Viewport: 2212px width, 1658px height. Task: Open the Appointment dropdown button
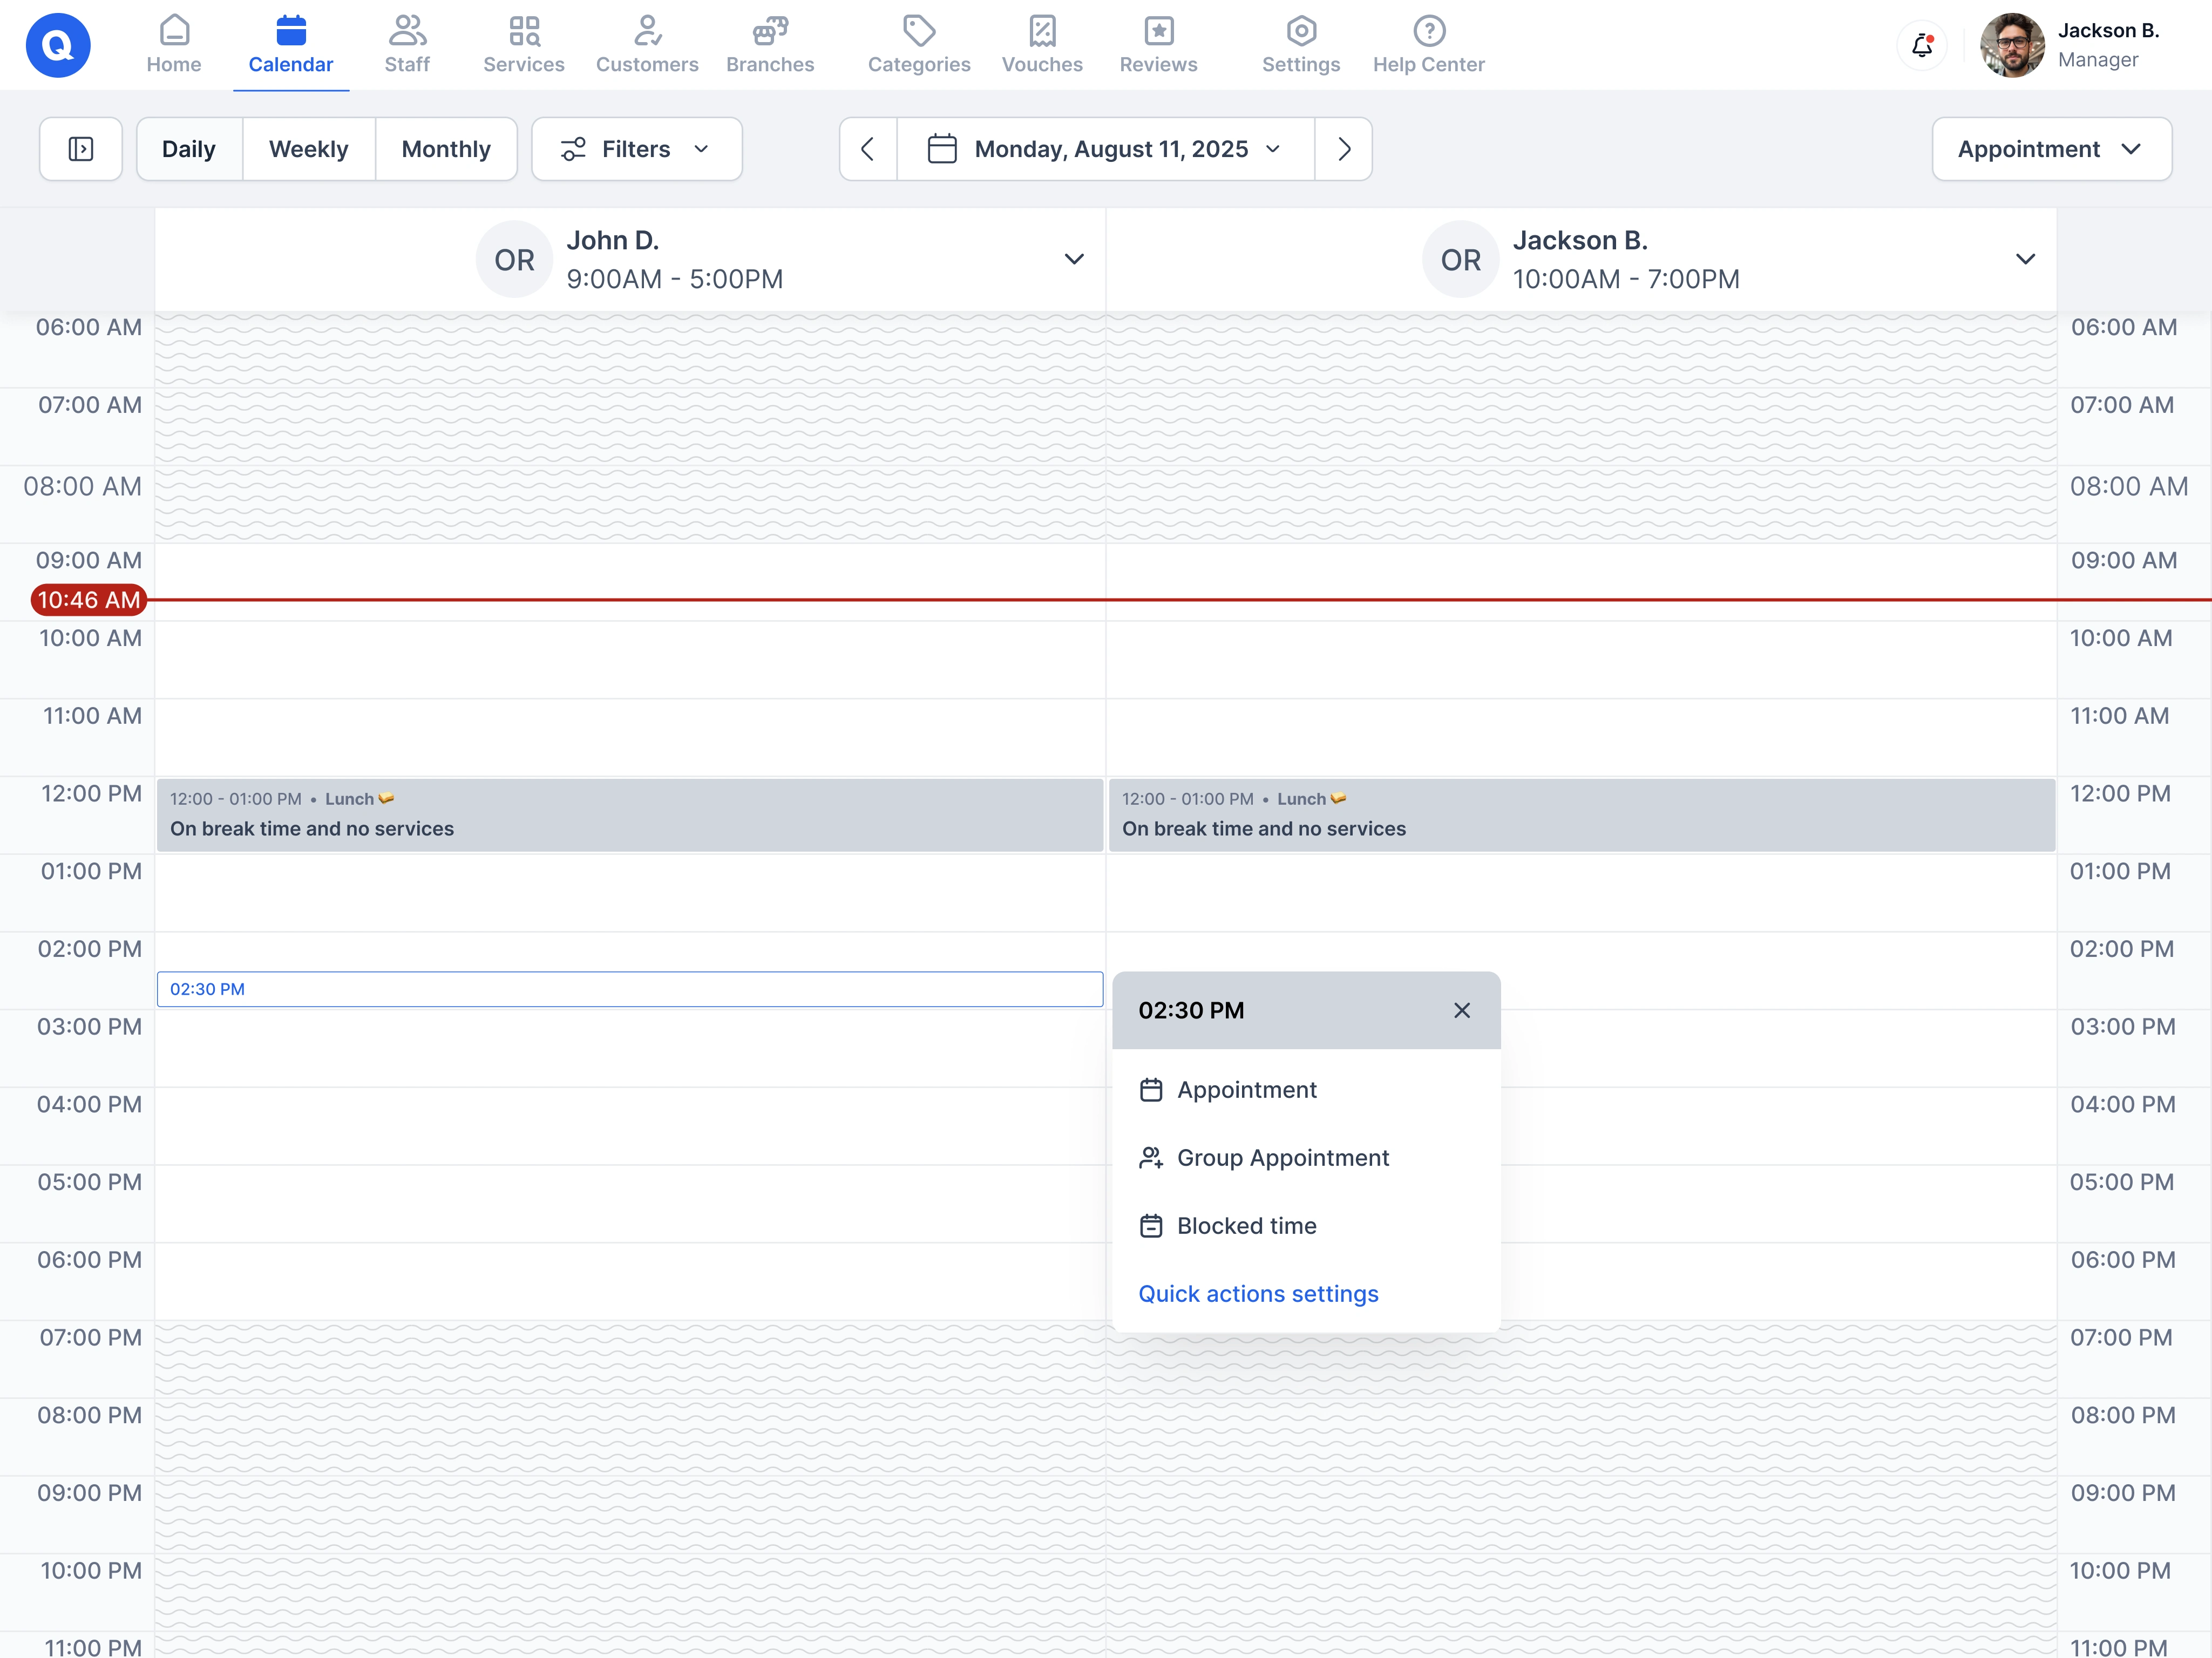2051,148
